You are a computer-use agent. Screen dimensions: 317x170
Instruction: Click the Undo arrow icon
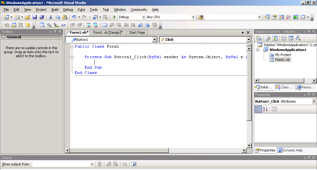point(74,17)
